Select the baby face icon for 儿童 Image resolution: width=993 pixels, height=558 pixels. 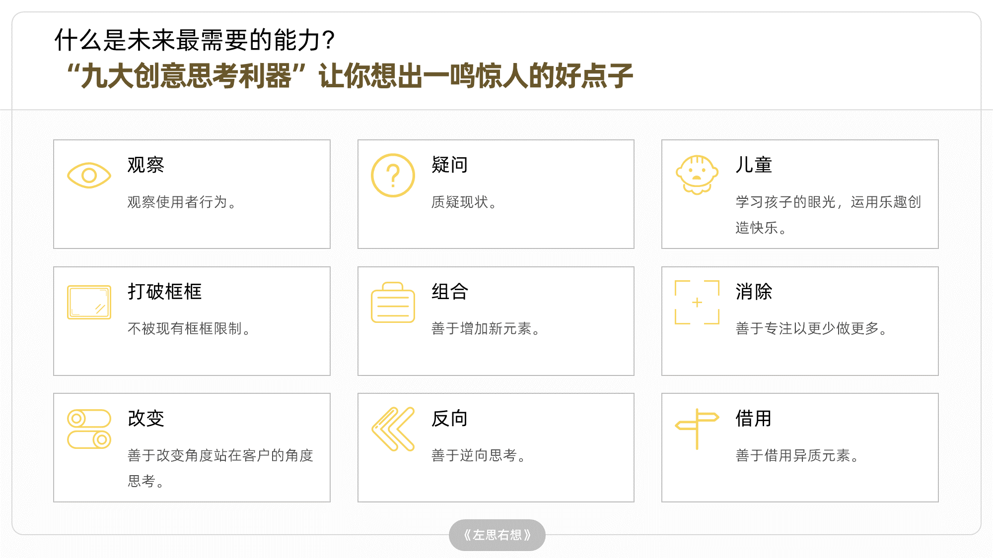pyautogui.click(x=697, y=175)
